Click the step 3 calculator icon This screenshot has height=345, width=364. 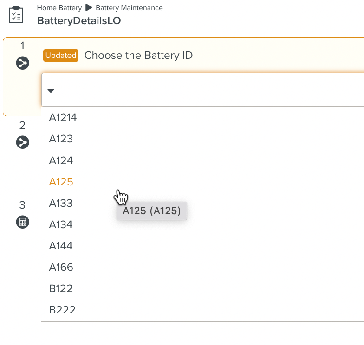click(23, 222)
